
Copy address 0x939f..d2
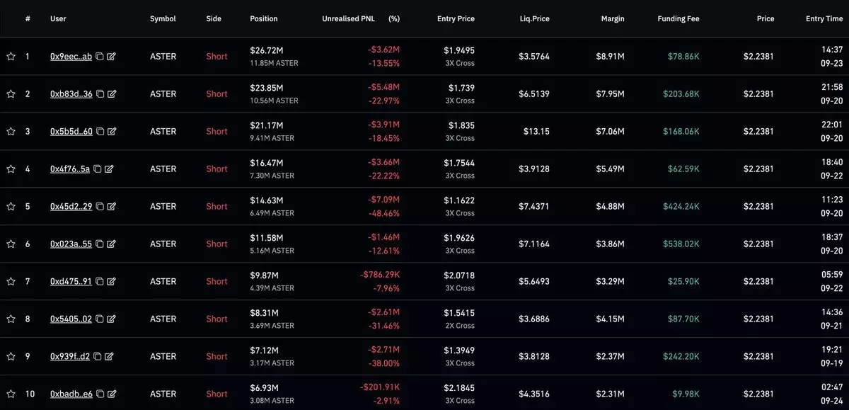pyautogui.click(x=98, y=357)
